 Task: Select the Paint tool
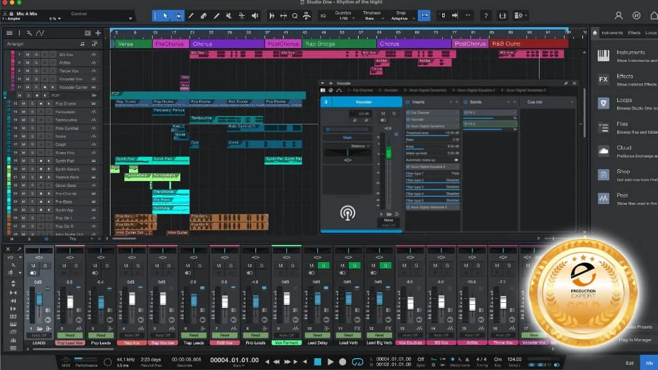pyautogui.click(x=216, y=16)
